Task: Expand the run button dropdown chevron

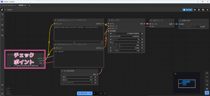Action: tap(90, 93)
